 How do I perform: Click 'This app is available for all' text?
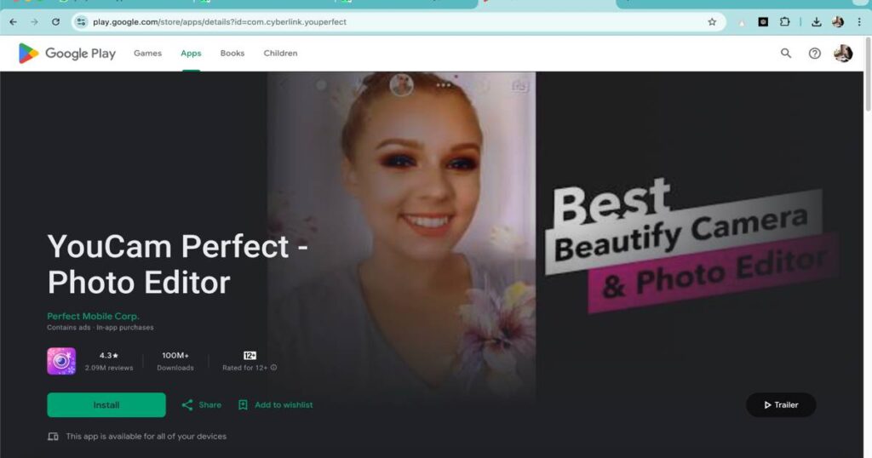[146, 437]
